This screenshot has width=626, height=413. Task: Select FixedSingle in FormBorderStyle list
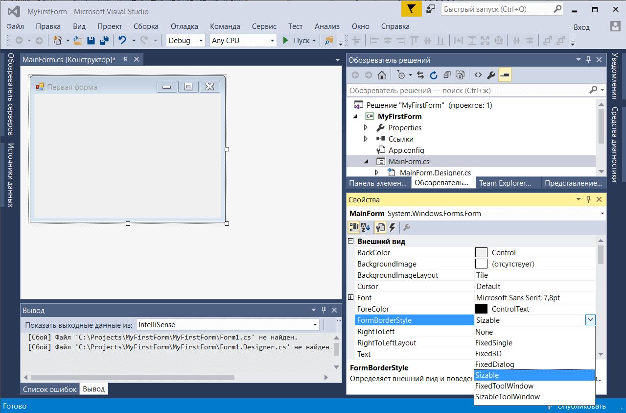point(534,343)
